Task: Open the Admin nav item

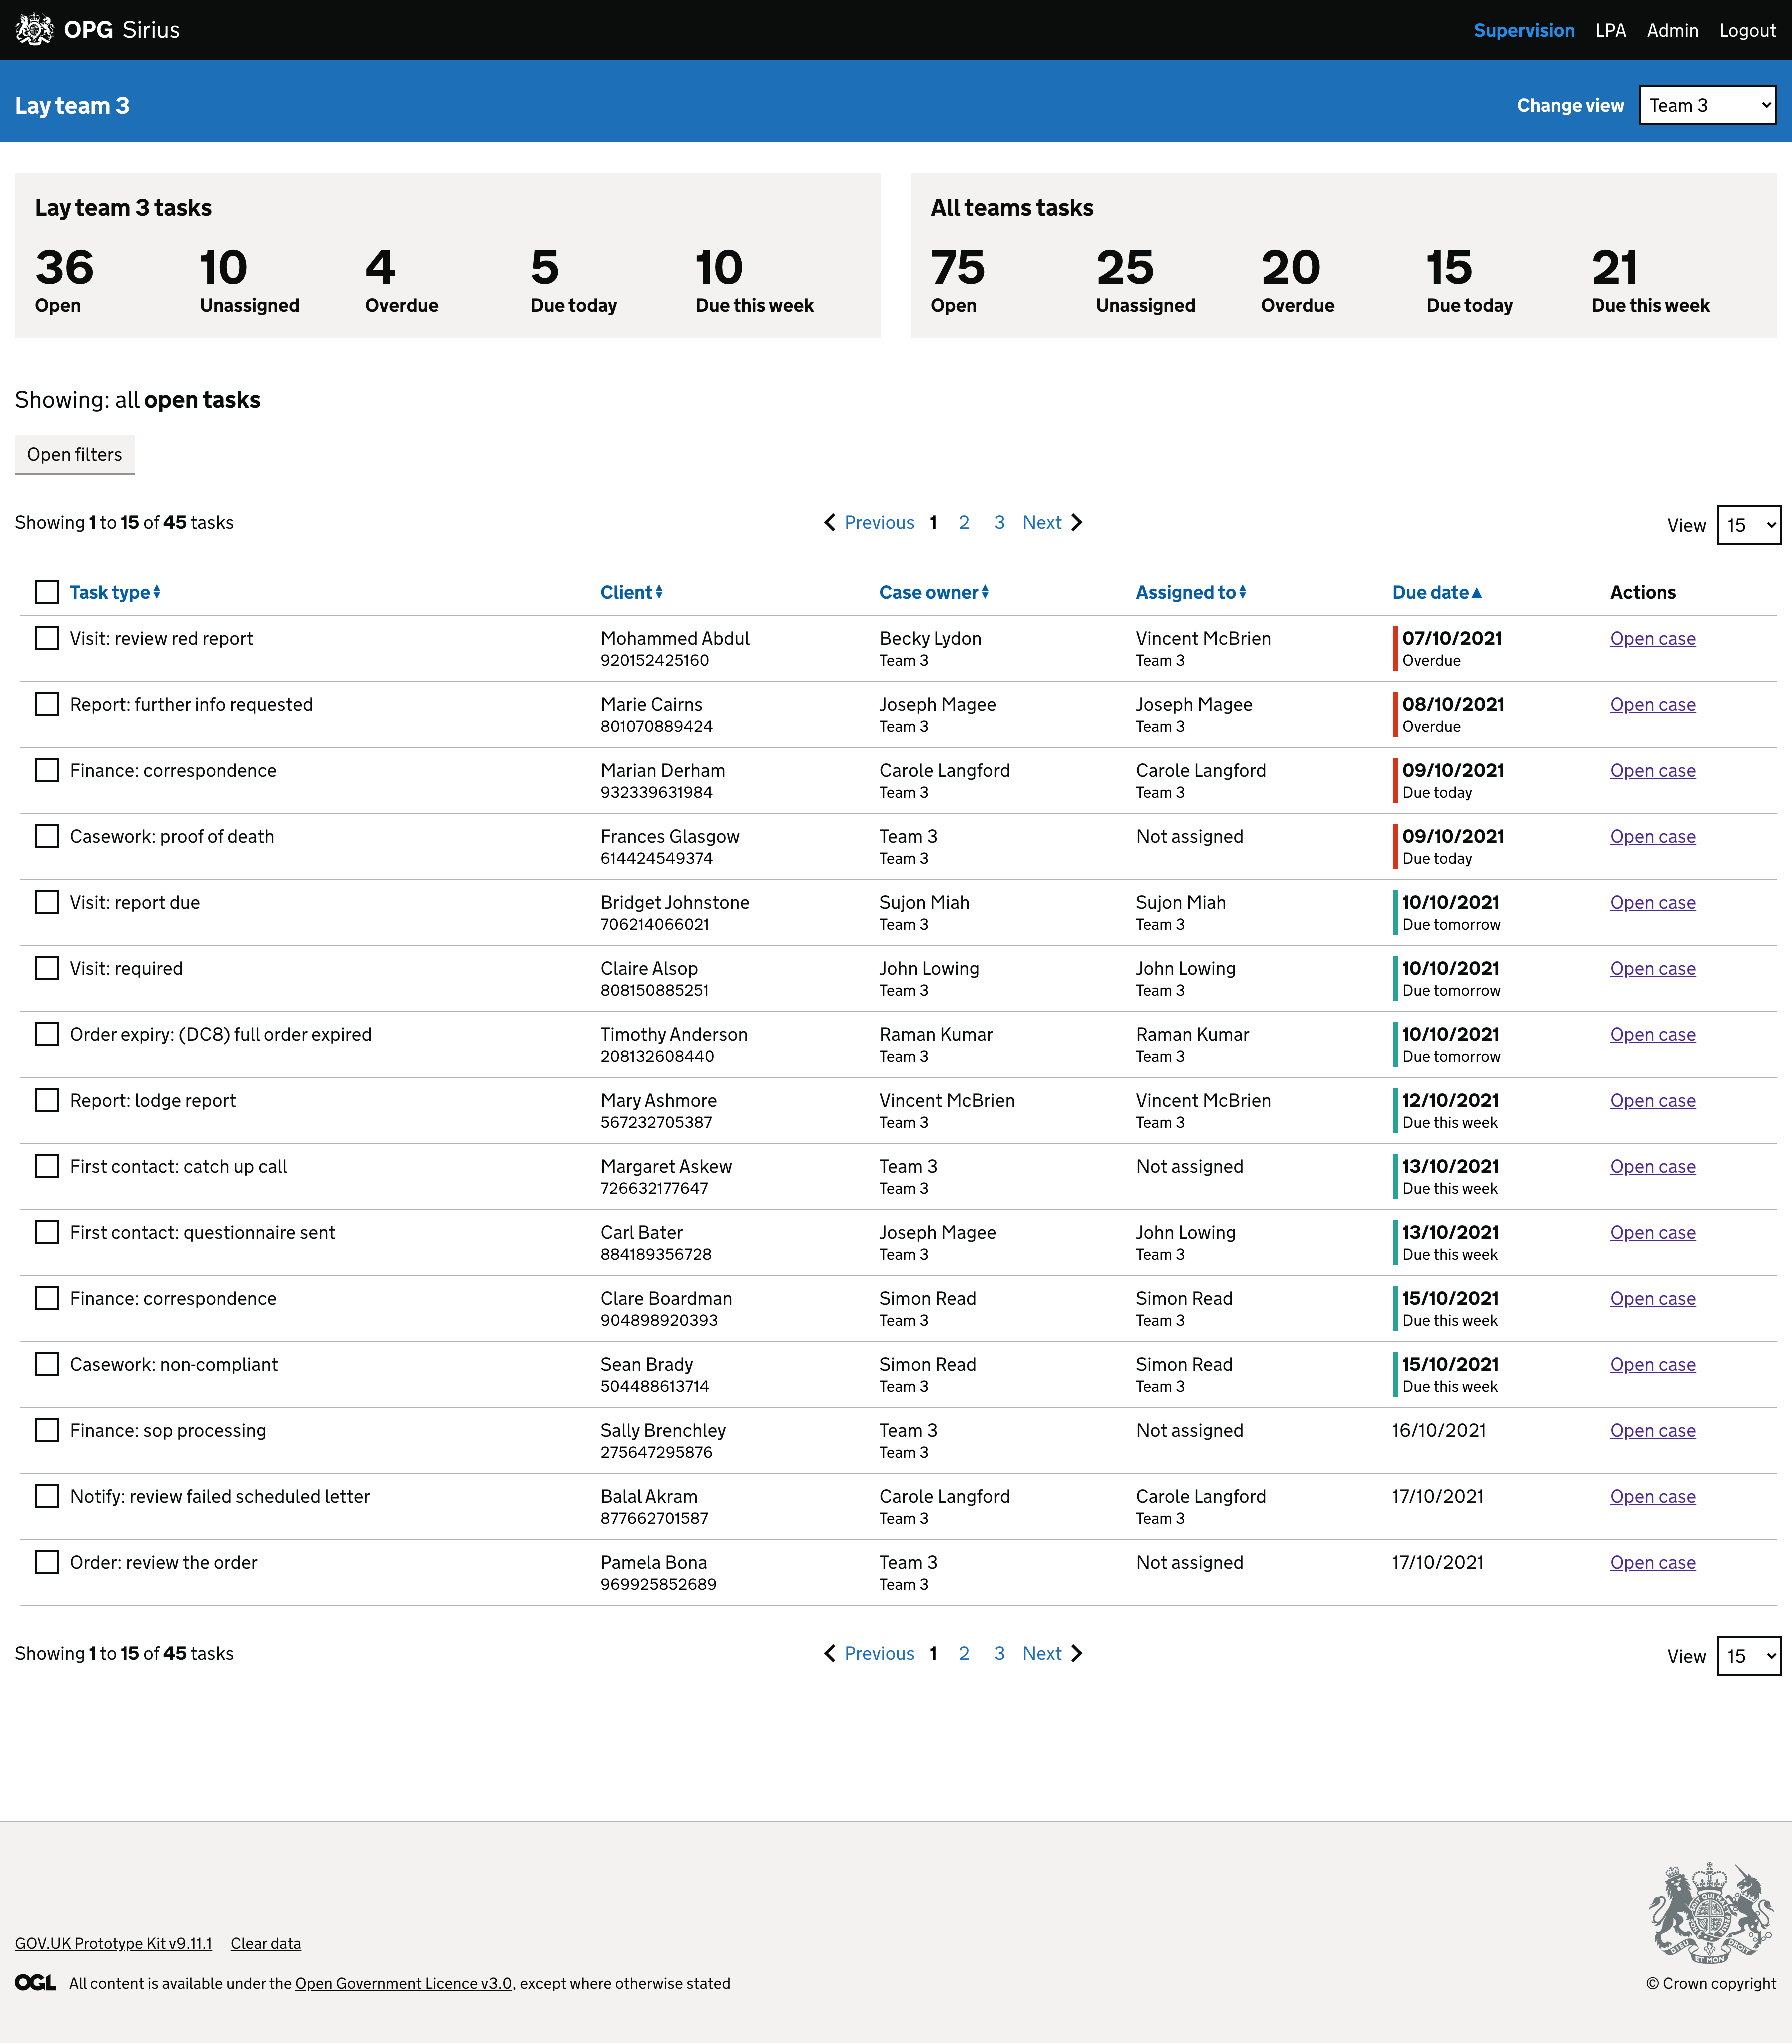Action: [1673, 30]
